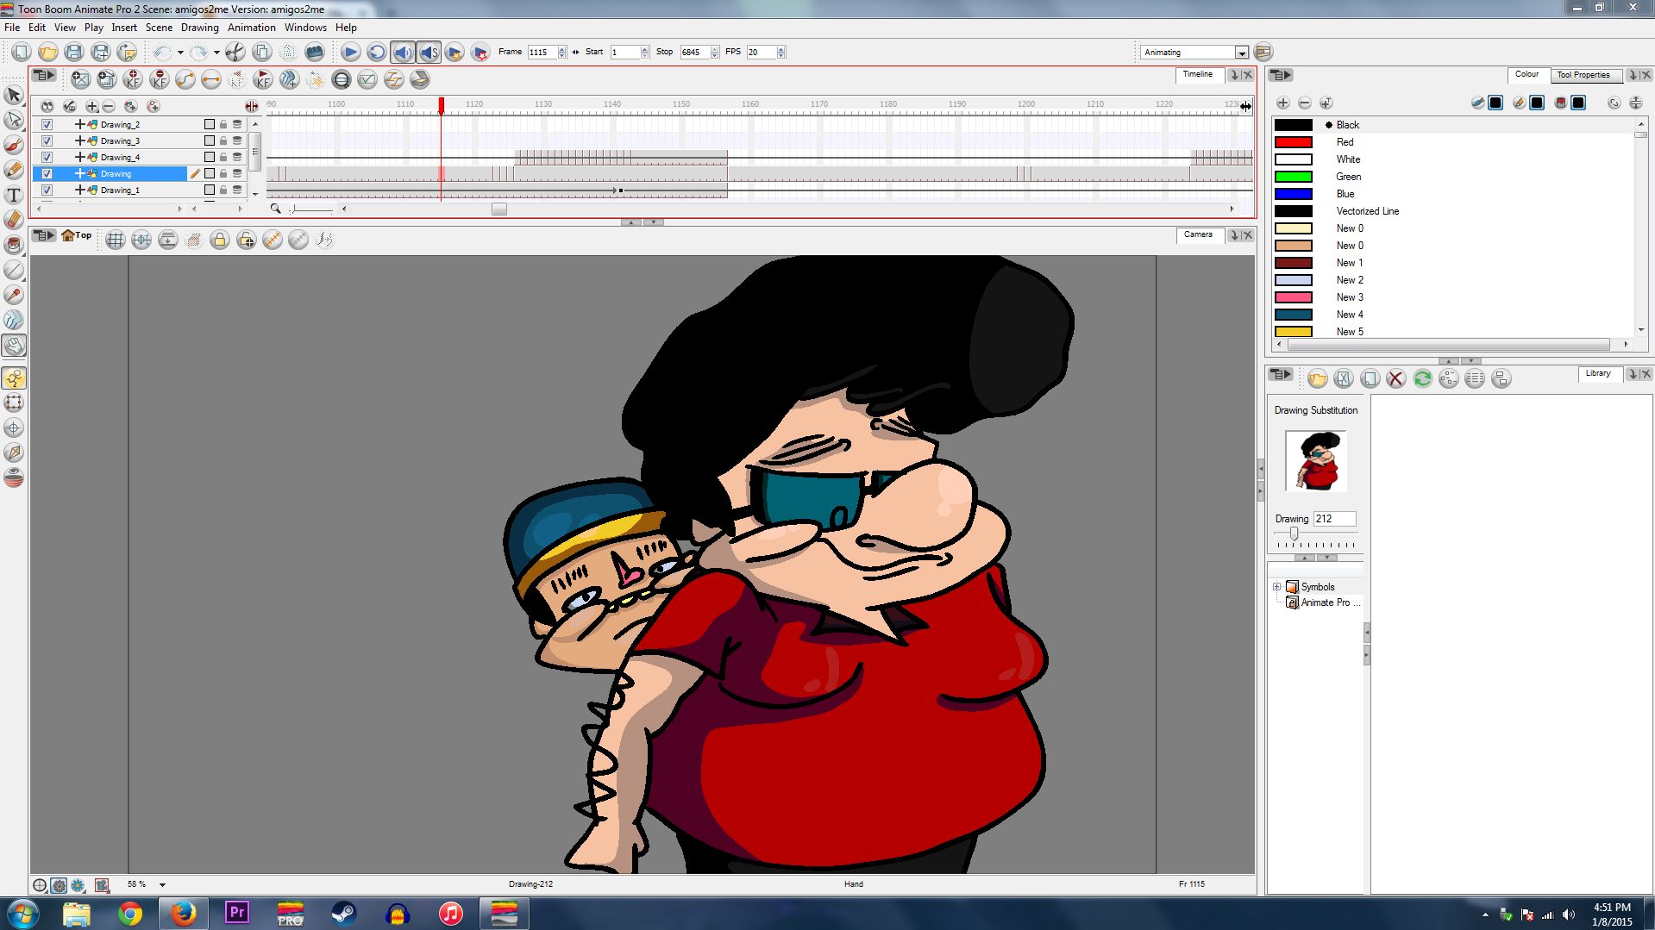Click the red X delete icon in Library
Image resolution: width=1655 pixels, height=930 pixels.
(x=1395, y=378)
